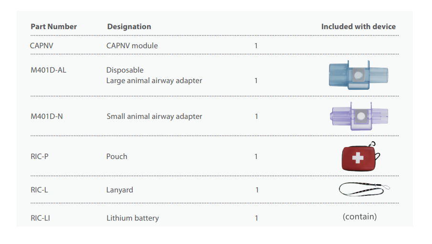432x244 pixels.
Task: Click the CAPNV module designation text
Action: [132, 46]
